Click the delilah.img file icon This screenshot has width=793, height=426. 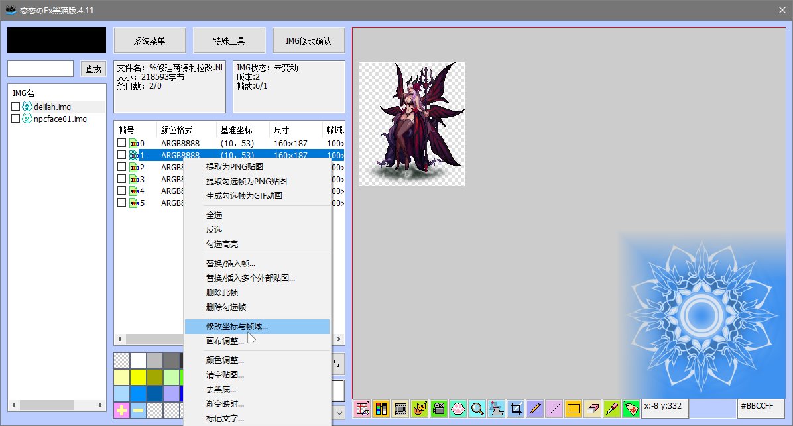point(27,107)
